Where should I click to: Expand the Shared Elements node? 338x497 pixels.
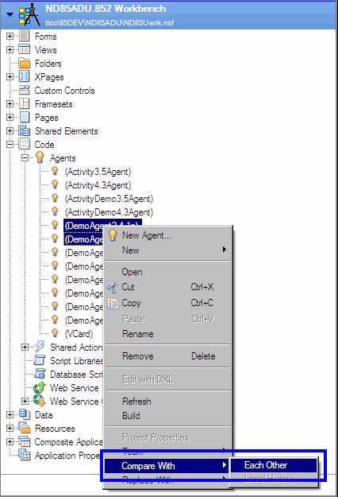[x=10, y=130]
